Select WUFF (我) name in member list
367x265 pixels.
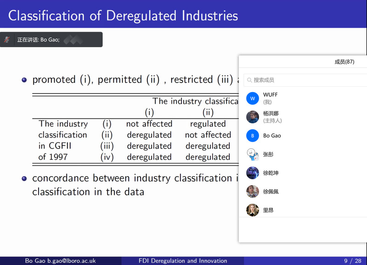tap(270, 95)
